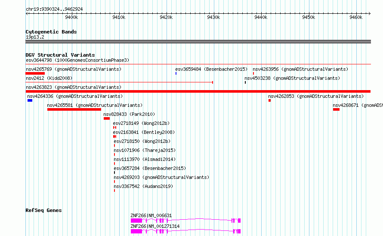Click the gray 19p13.2 cytogenetic band bar
Screen dimensions: 383x236
point(198,42)
